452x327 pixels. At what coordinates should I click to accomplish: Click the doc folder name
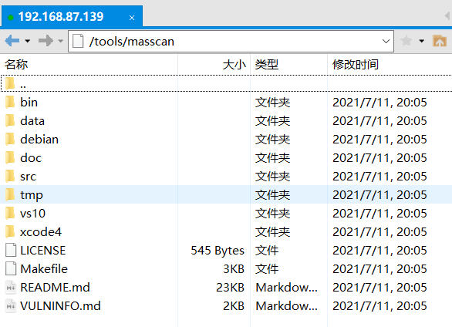point(31,157)
